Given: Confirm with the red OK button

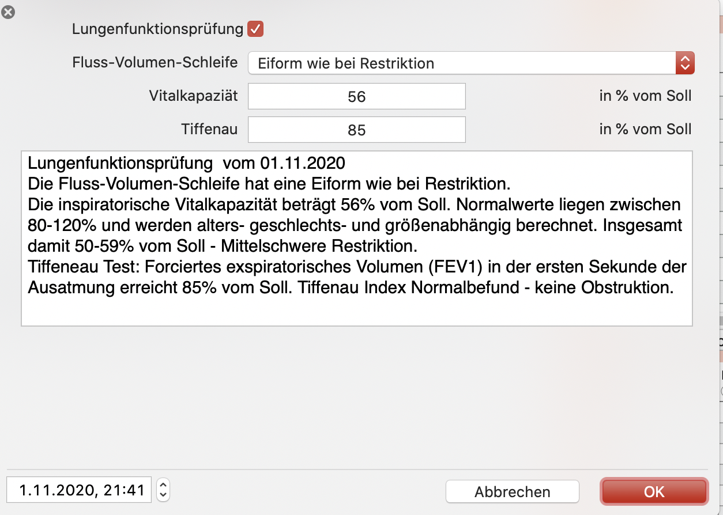Looking at the screenshot, I should pos(654,491).
